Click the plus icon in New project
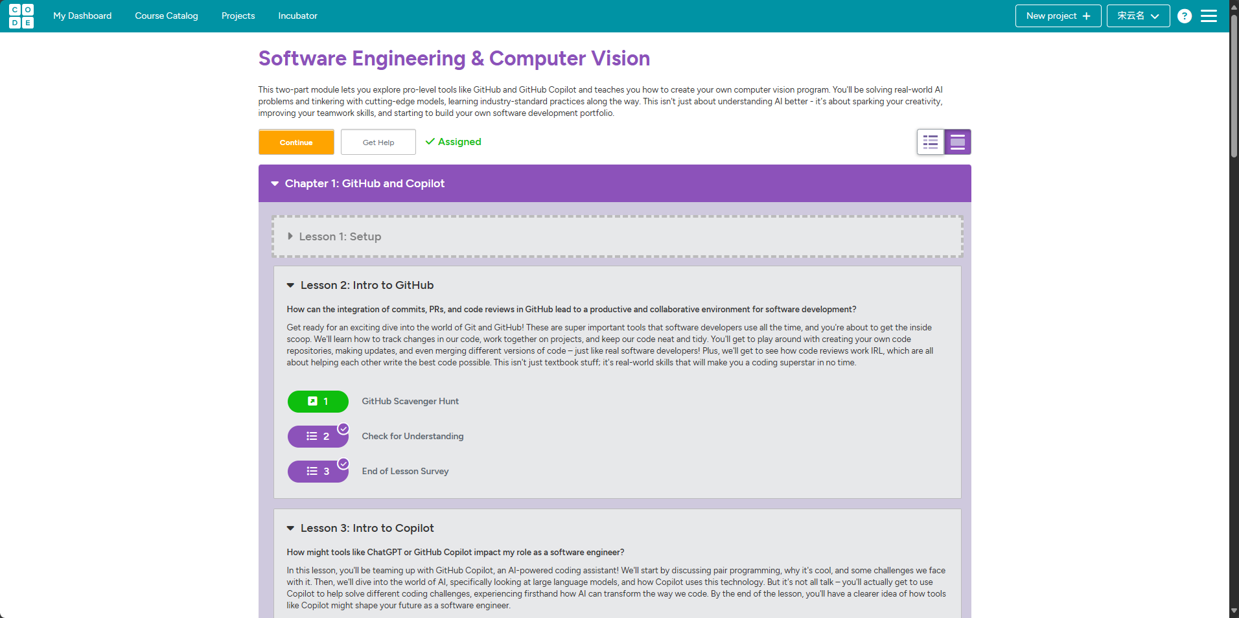Screen dimensions: 1239x618 pyautogui.click(x=1087, y=16)
